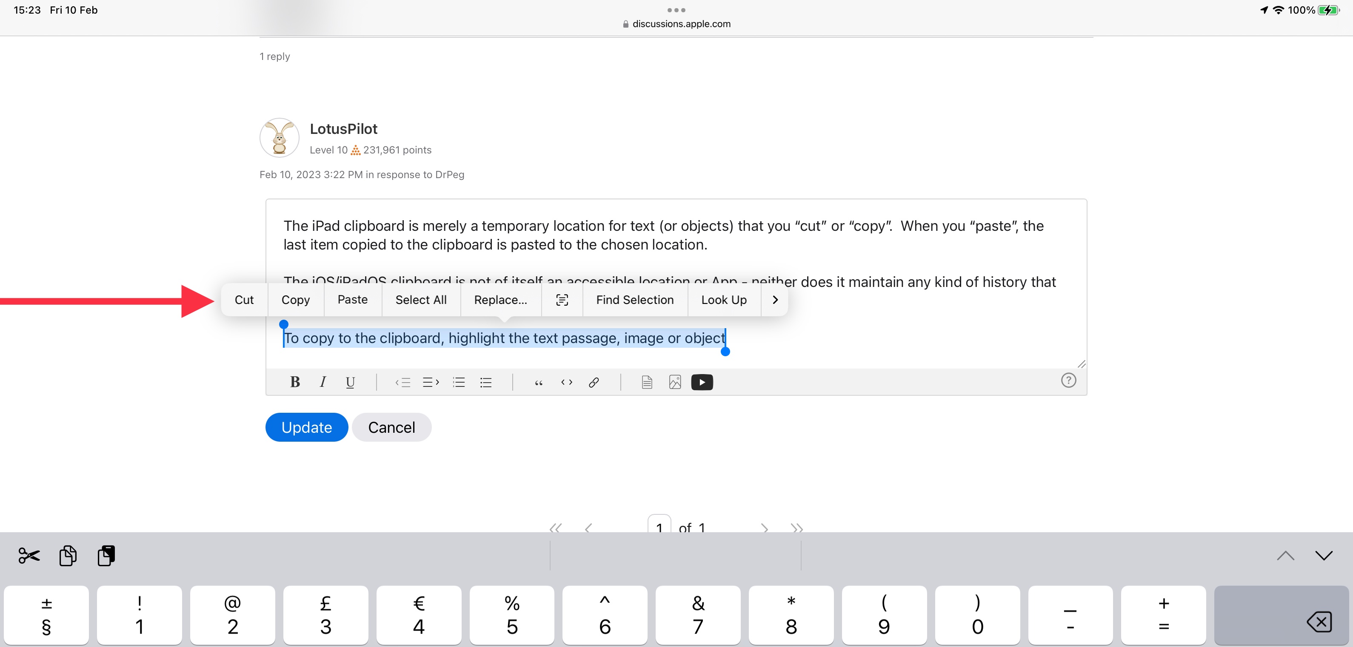Open editor help via the question mark icon
Image resolution: width=1353 pixels, height=647 pixels.
[x=1069, y=380]
